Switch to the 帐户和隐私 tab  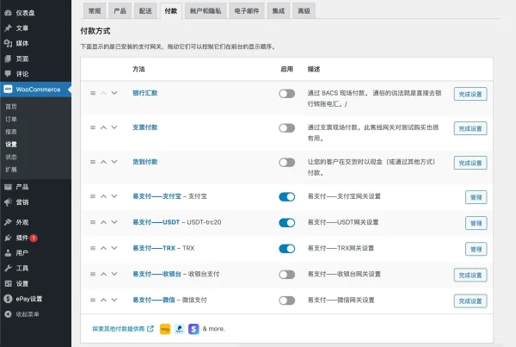point(206,11)
